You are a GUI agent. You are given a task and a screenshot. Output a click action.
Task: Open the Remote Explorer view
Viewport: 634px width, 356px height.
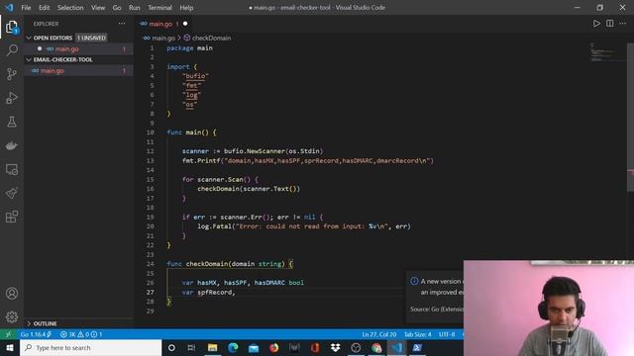pos(12,169)
